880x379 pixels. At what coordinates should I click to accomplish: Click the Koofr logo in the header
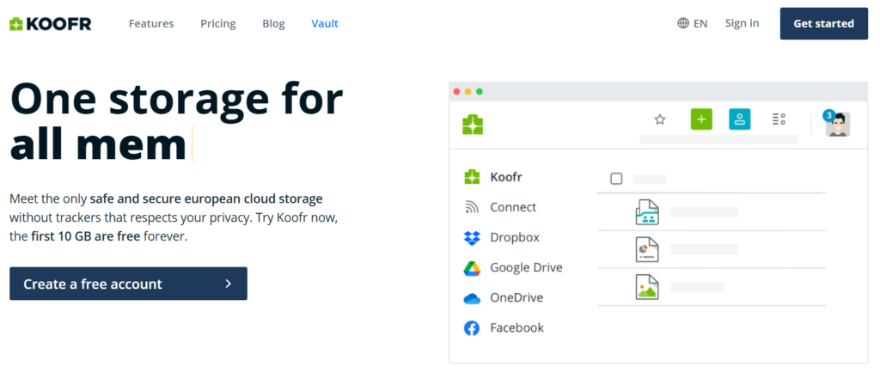coord(50,23)
